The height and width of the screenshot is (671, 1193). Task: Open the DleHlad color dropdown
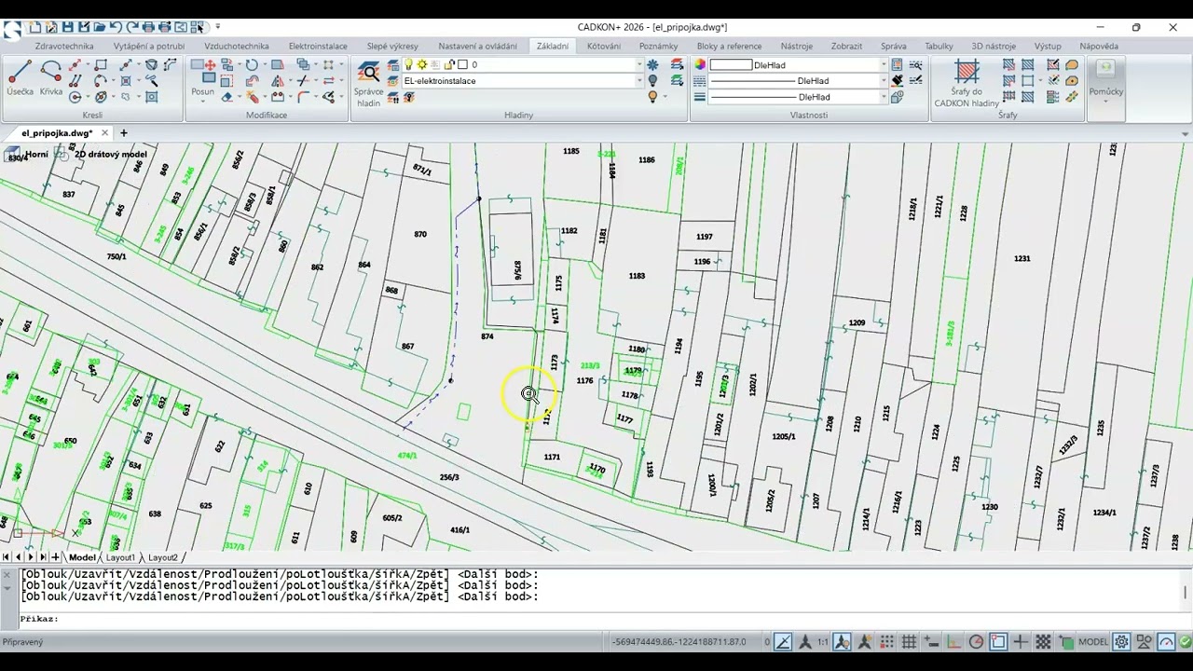[x=883, y=65]
